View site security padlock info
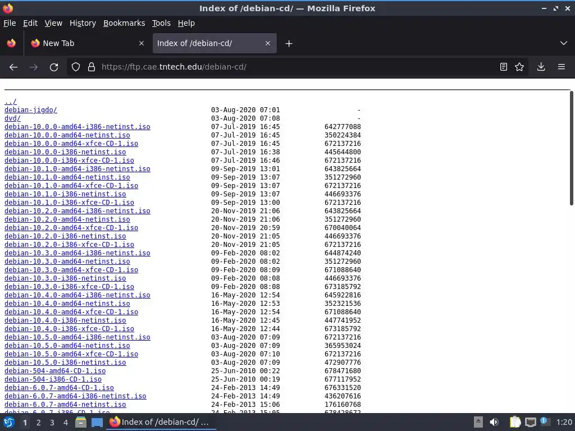Image resolution: width=575 pixels, height=431 pixels. click(92, 67)
